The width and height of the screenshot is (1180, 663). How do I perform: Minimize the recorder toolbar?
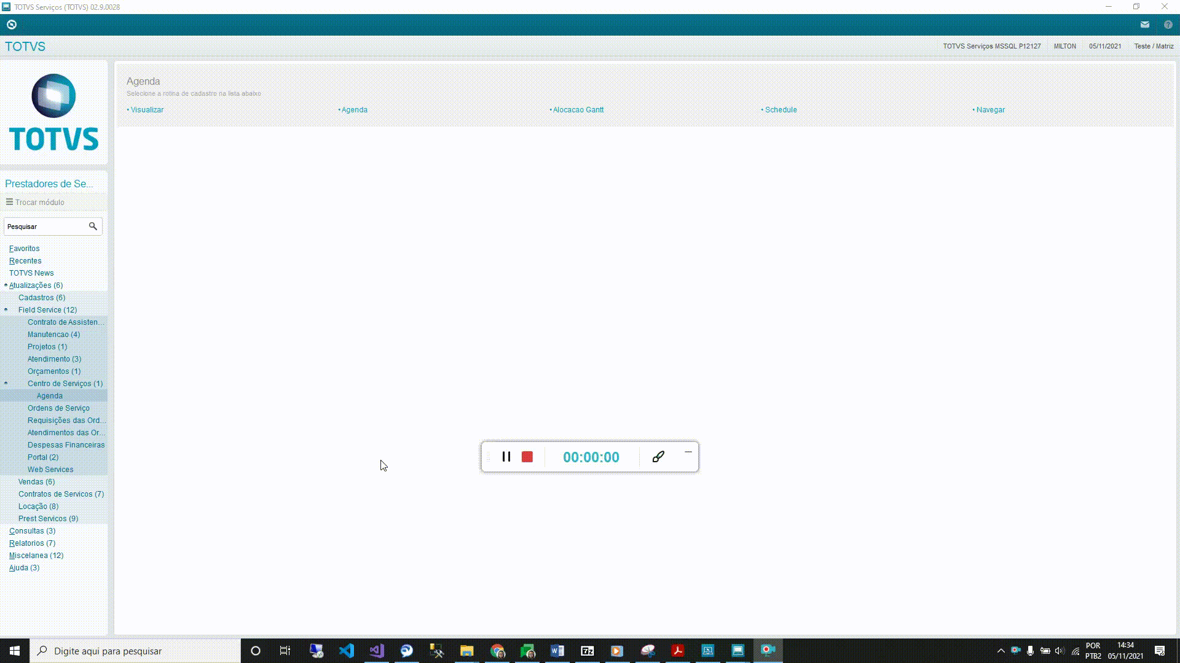pyautogui.click(x=688, y=452)
